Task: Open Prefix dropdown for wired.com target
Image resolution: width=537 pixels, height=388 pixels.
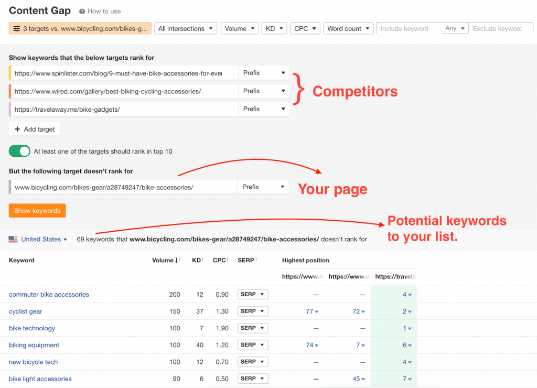Action: (x=264, y=91)
